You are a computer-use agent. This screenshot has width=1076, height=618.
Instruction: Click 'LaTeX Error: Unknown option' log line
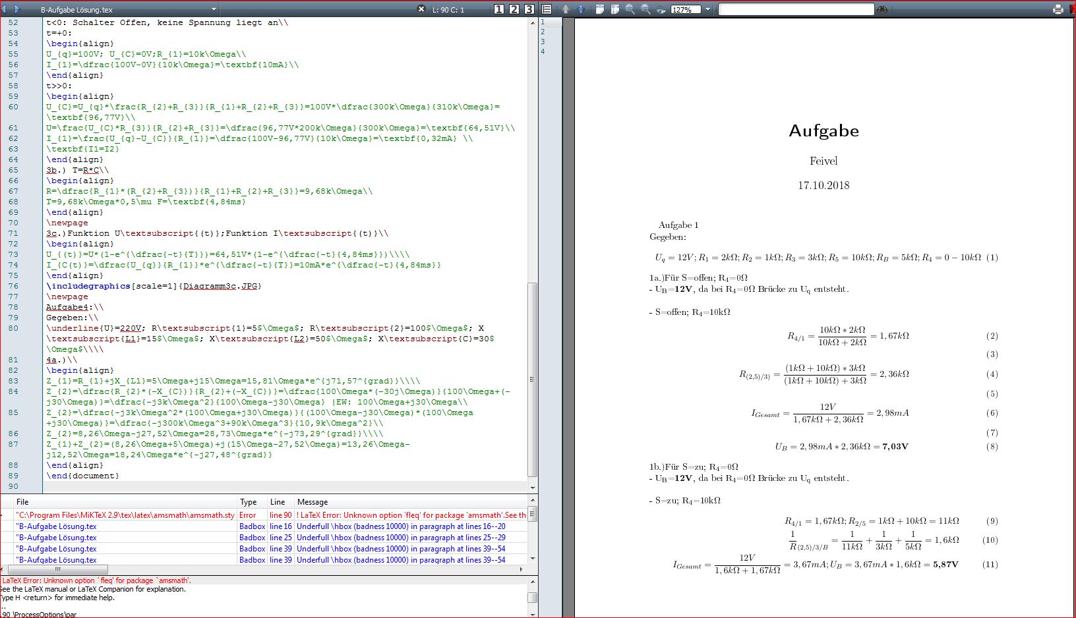(96, 580)
